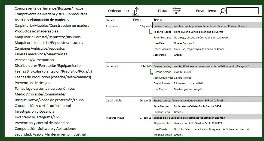Open Aserrío y elaboración de maderas category
Viewport: 264px width, 141px height.
point(42,20)
